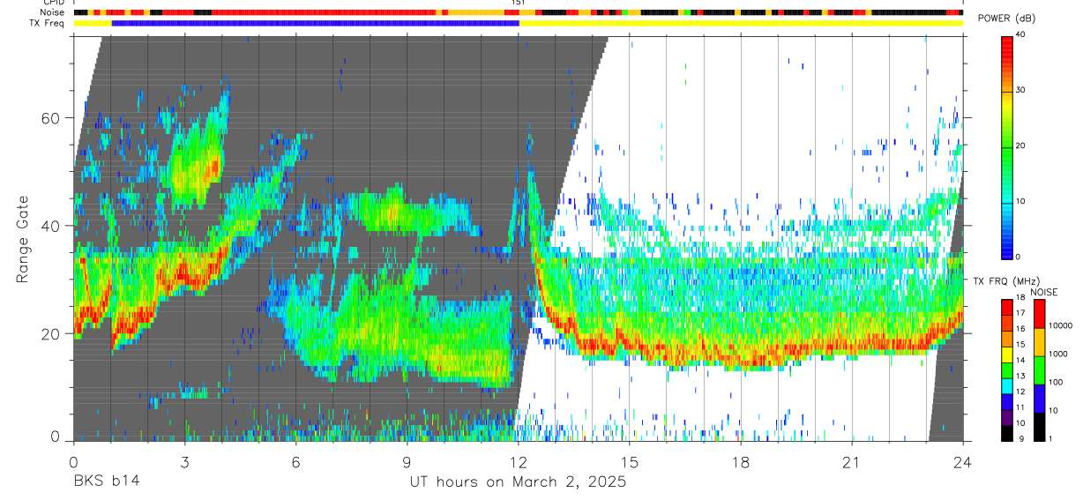Click the BKS b14 radar beam label
Viewport: 1083px width, 500px height.
(106, 482)
